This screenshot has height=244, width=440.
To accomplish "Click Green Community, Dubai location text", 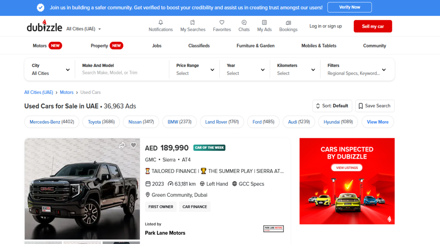I will click(179, 195).
